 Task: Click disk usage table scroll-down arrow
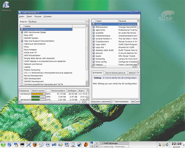pyautogui.click(x=88, y=99)
